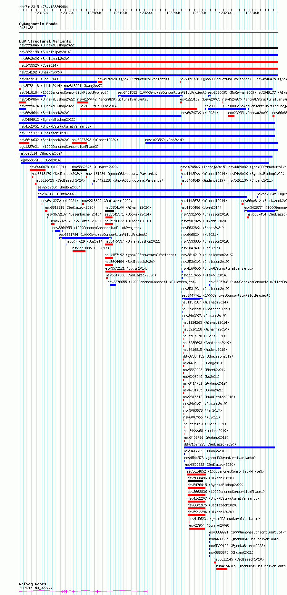Select esv2759560 (Redon2006) label
The width and height of the screenshot is (287, 595).
click(x=59, y=187)
